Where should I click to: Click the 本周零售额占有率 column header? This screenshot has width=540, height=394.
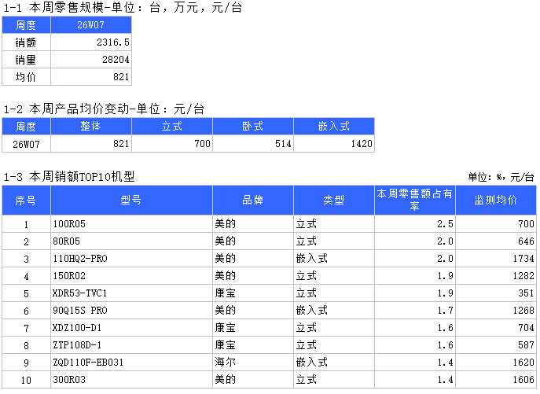point(414,201)
